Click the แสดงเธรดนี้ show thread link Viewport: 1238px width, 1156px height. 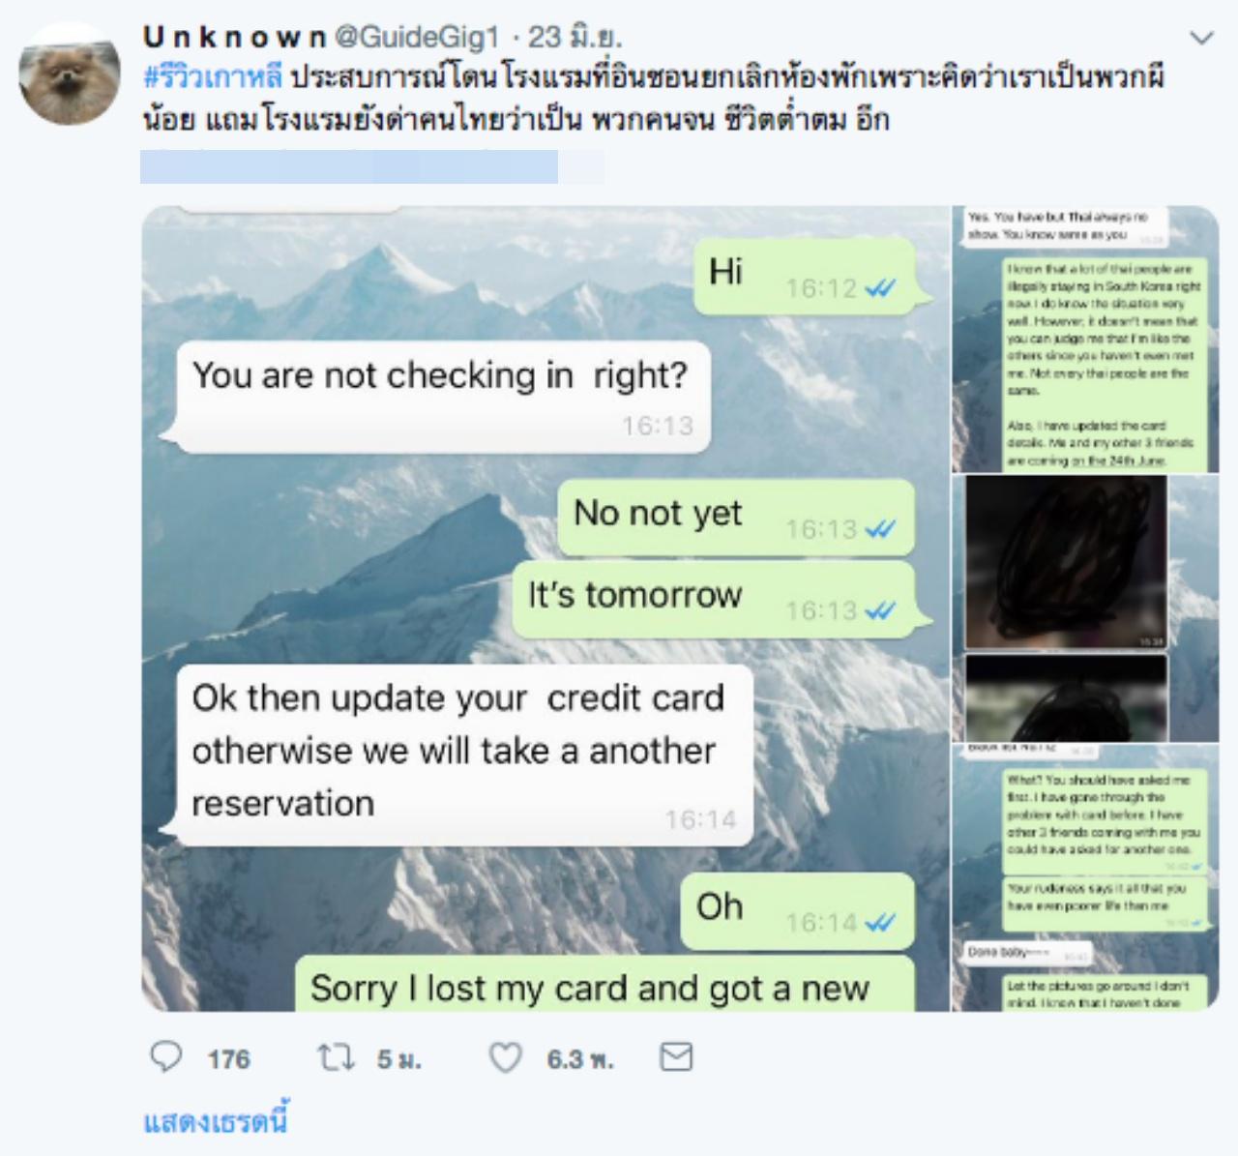(216, 1121)
